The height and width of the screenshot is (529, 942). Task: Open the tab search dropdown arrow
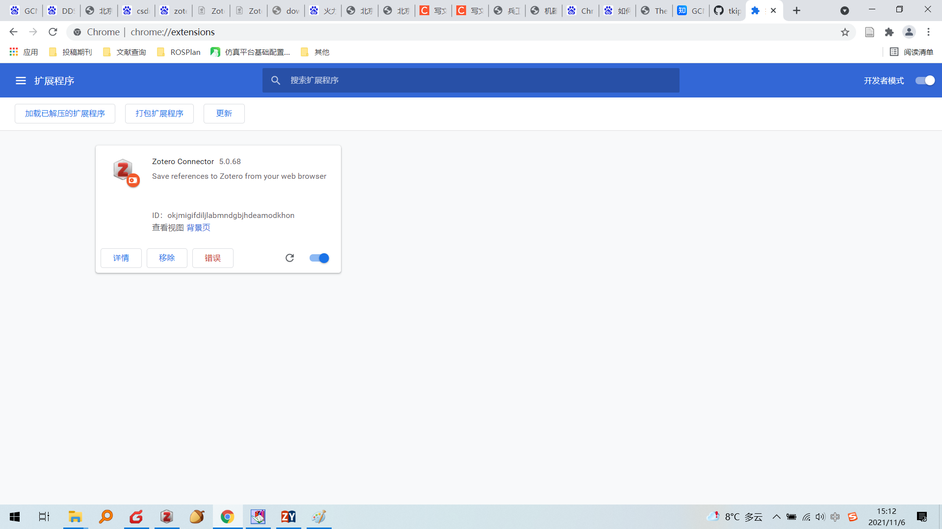pos(845,11)
